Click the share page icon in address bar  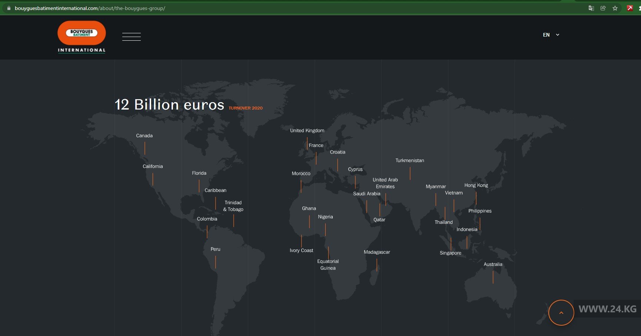603,8
